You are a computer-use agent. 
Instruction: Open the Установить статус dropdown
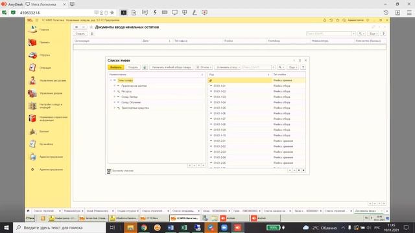(228, 67)
